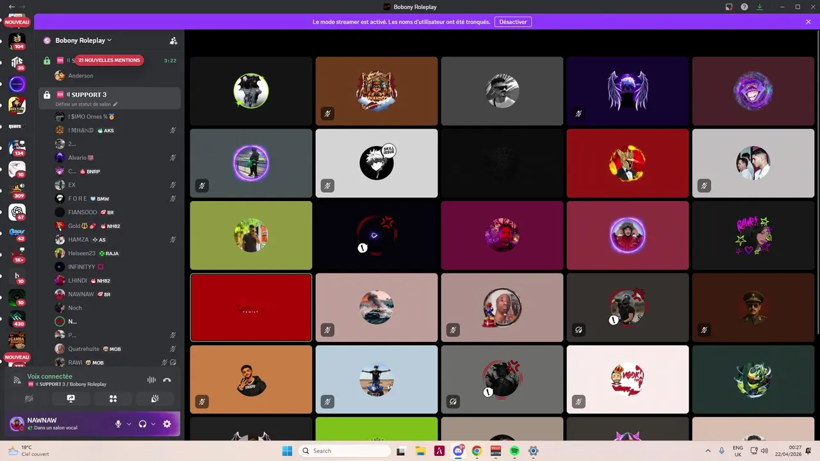
Task: Open the server icon with the 67 badge
Action: pyautogui.click(x=17, y=212)
